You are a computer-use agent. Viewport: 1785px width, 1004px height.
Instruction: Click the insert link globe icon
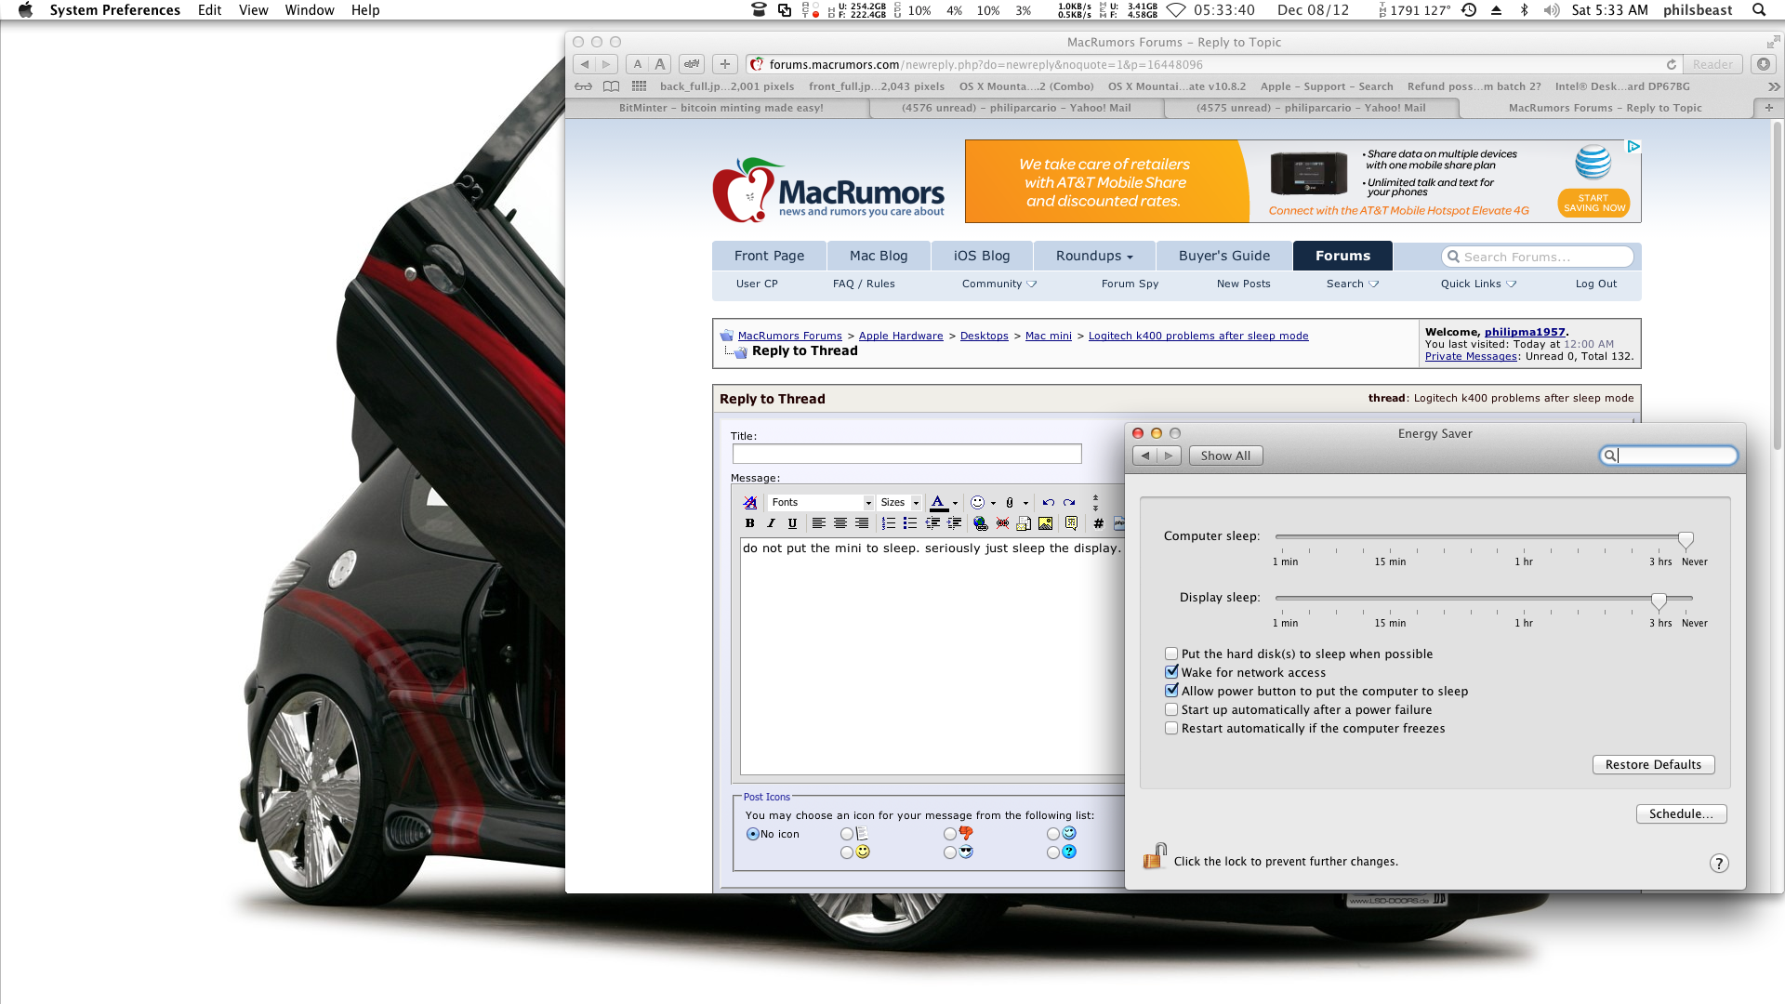point(980,523)
